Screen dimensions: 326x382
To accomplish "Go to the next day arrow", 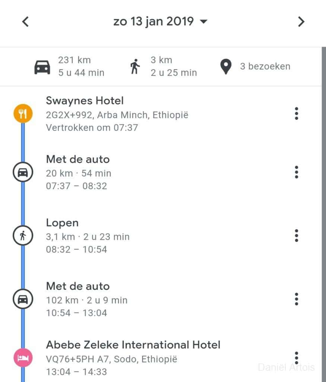I will coord(301,22).
